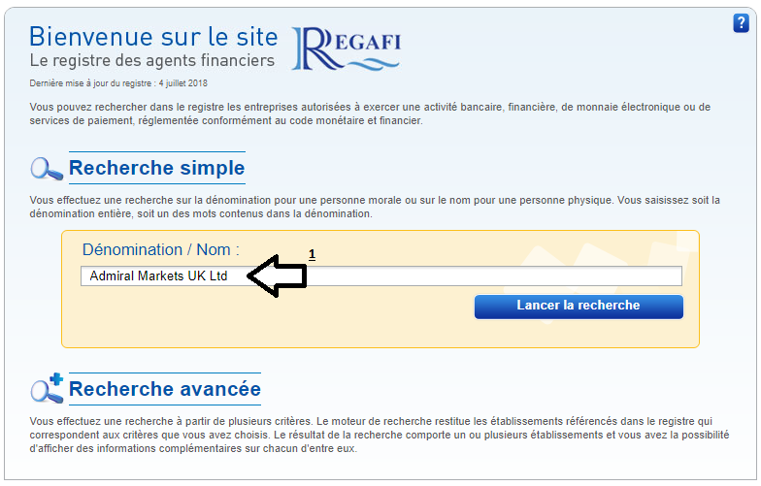Click the magnifier icon beside Recherche simple
The width and height of the screenshot is (761, 486).
pyautogui.click(x=47, y=169)
